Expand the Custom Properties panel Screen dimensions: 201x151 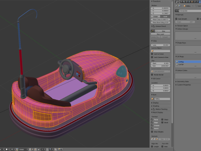(176, 85)
